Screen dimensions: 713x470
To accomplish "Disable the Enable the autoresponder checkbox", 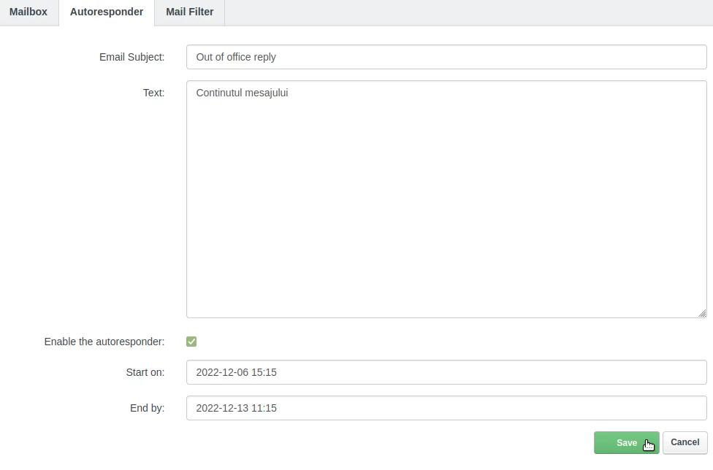I will [x=191, y=342].
